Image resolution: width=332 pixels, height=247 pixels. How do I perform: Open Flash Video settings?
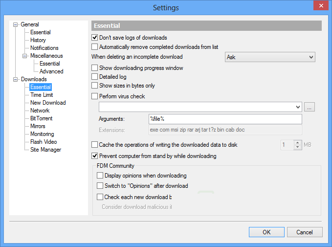pyautogui.click(x=44, y=142)
